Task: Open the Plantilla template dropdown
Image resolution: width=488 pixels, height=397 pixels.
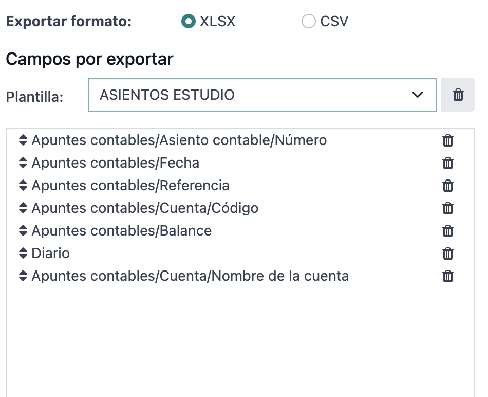Action: click(262, 95)
